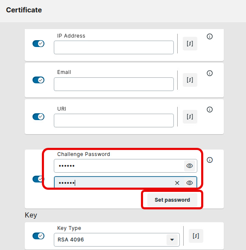The height and width of the screenshot is (250, 246).
Task: Open info icon for URI row
Action: pos(210,109)
